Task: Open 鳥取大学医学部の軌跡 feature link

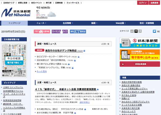Action: 131,82
